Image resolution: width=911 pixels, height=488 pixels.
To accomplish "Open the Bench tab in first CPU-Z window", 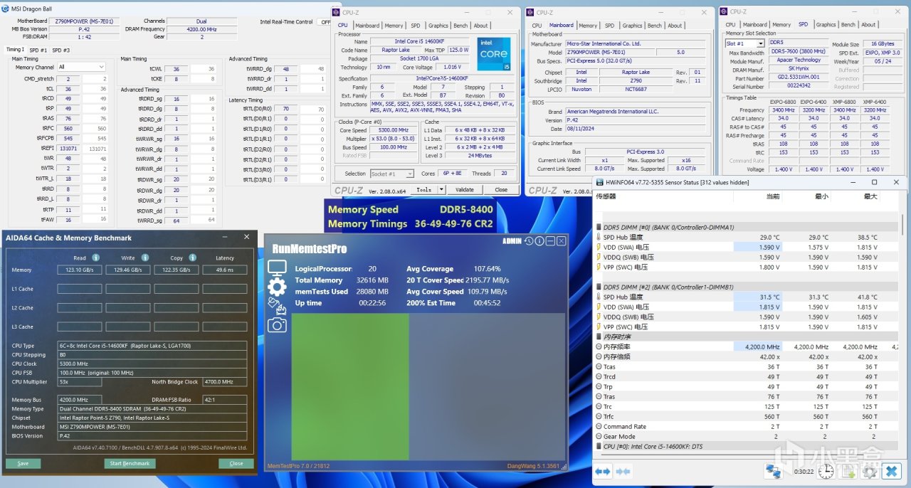I will point(460,26).
